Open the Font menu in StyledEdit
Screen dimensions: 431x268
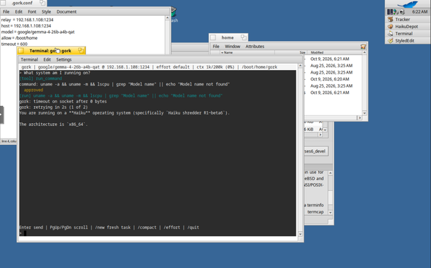(32, 12)
